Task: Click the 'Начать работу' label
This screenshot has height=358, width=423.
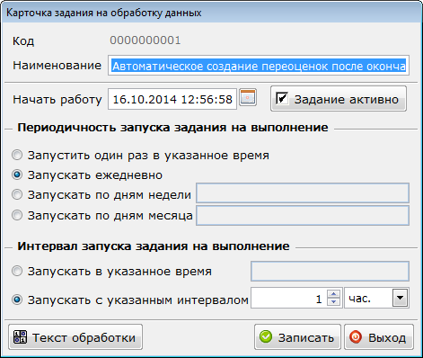Action: click(x=57, y=99)
